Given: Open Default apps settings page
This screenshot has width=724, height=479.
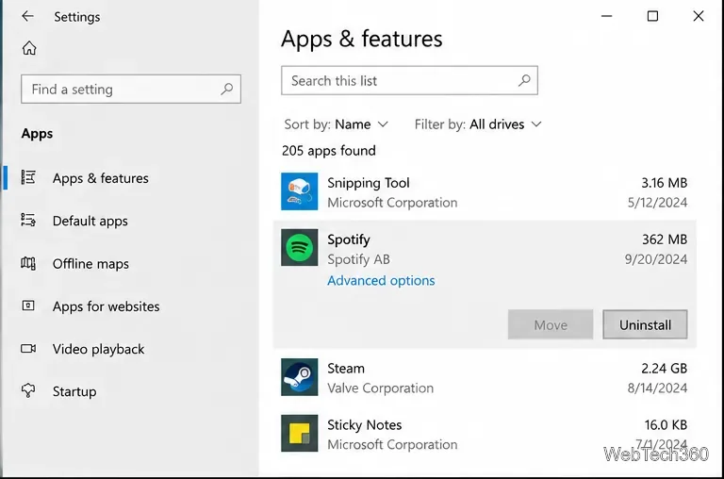Looking at the screenshot, I should click(90, 221).
